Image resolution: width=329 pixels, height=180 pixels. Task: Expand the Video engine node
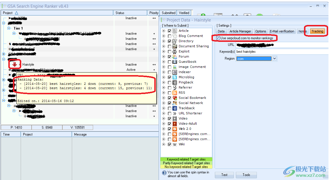click(x=164, y=119)
